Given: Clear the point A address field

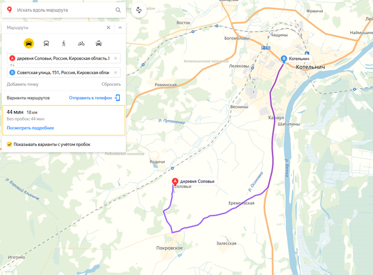Looking at the screenshot, I should click(116, 58).
